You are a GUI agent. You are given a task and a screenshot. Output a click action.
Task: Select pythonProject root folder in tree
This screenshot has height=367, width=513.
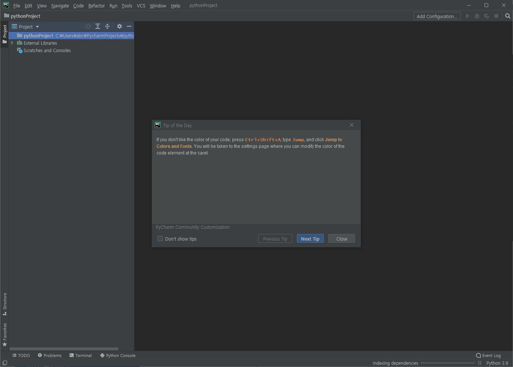(x=71, y=35)
